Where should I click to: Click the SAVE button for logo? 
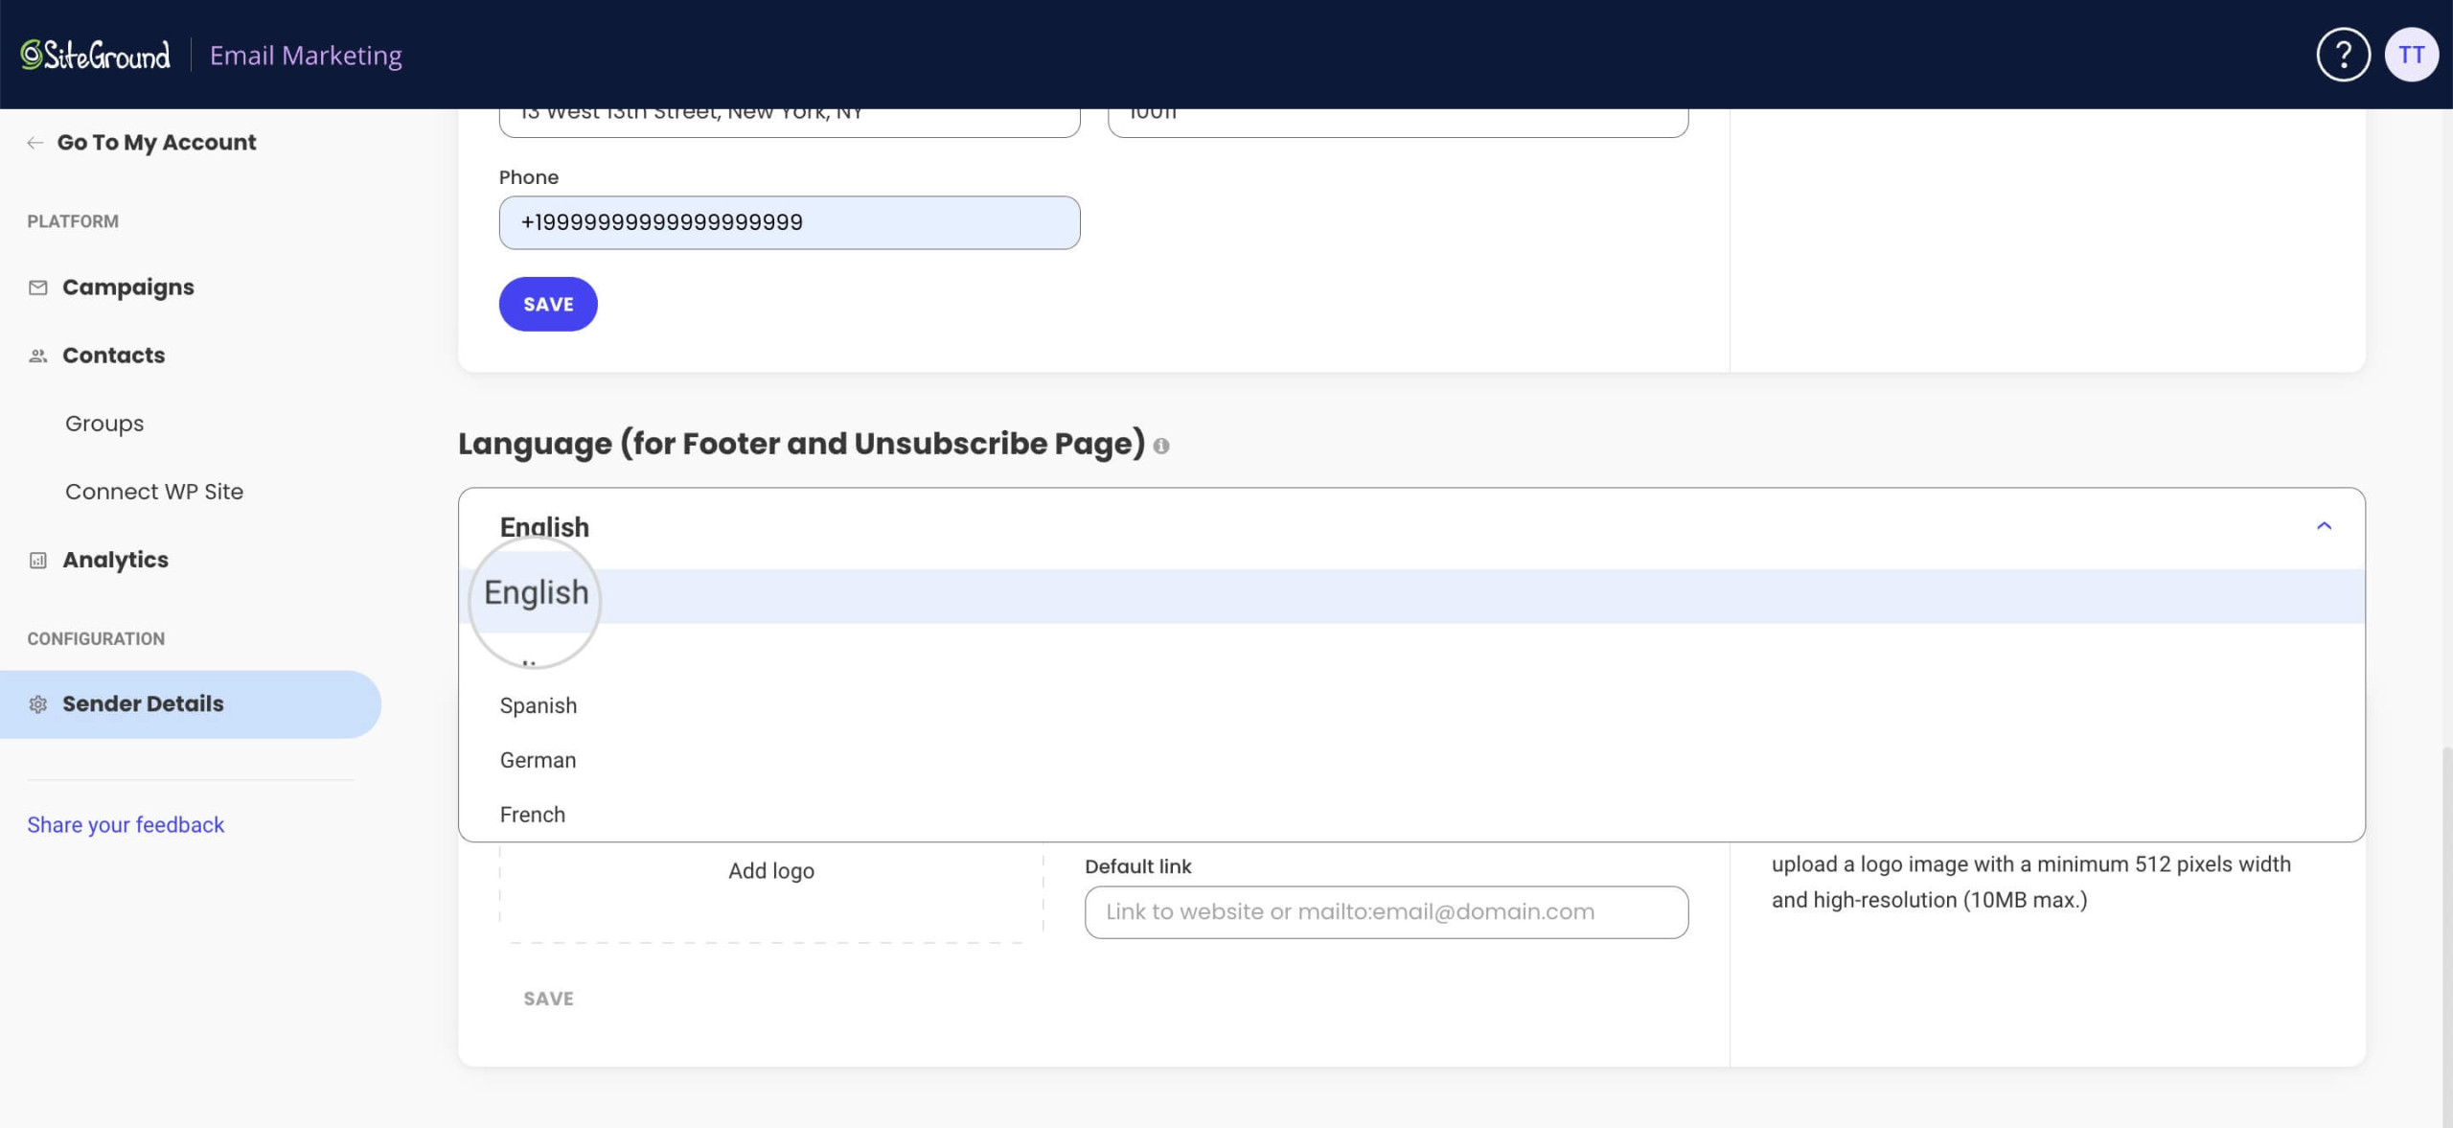click(x=547, y=999)
